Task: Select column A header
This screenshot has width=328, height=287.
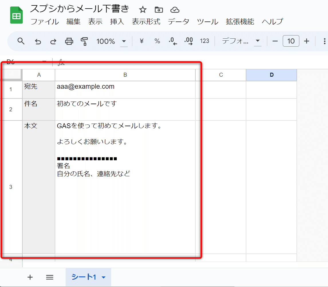Action: coord(39,75)
